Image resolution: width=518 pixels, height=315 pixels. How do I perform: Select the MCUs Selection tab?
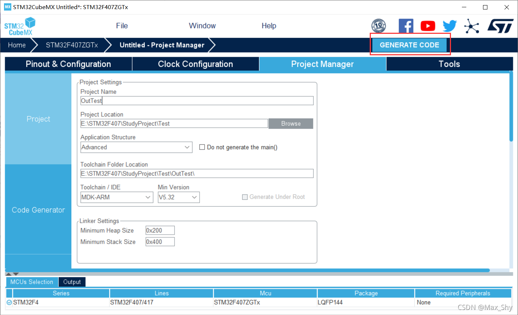point(32,282)
